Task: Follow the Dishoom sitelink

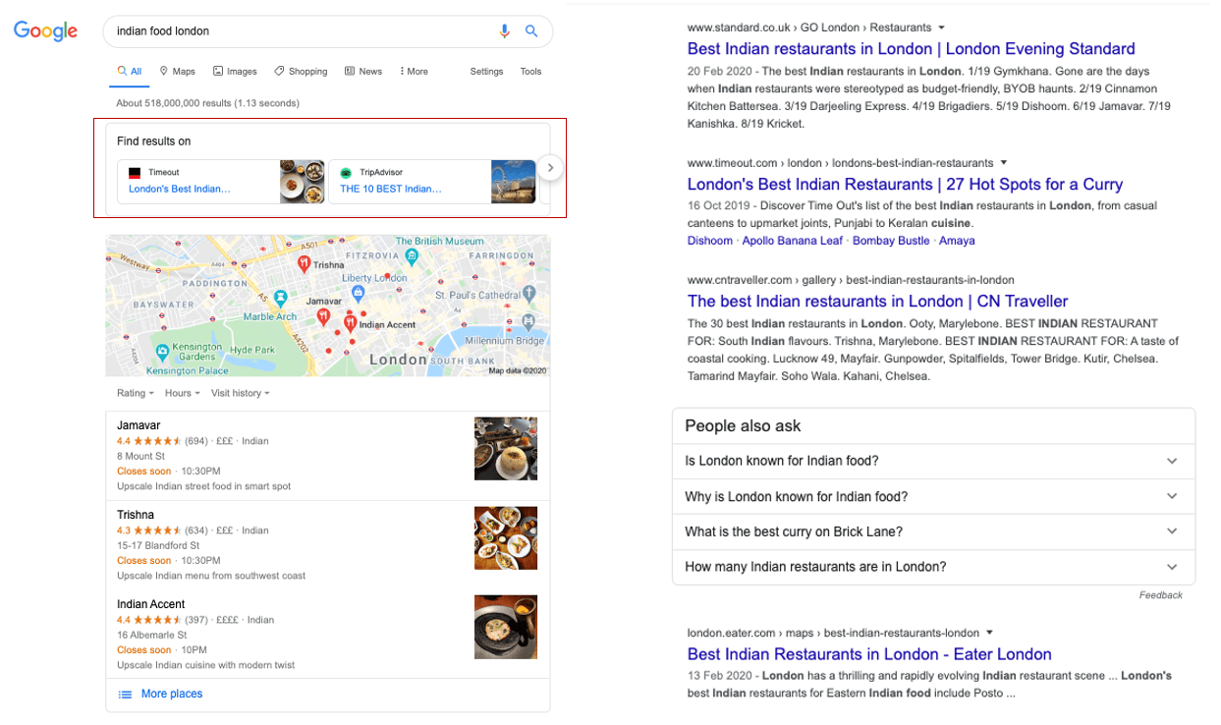Action: 709,241
